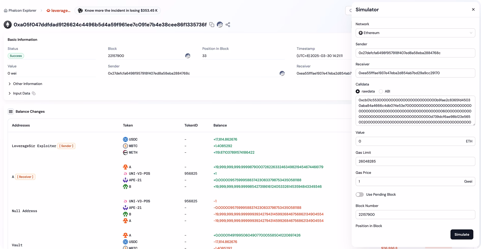Open fund-flow icon next to block 22157900
Viewport: 481px width, 249px height.
[x=188, y=56]
